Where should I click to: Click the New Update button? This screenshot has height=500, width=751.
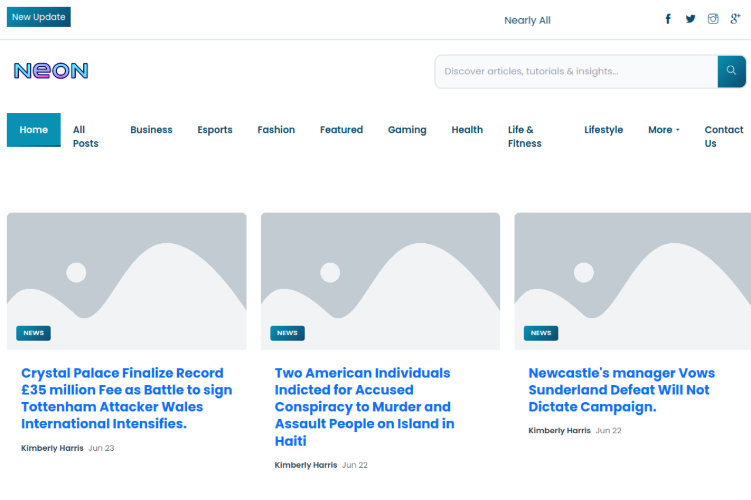point(39,17)
